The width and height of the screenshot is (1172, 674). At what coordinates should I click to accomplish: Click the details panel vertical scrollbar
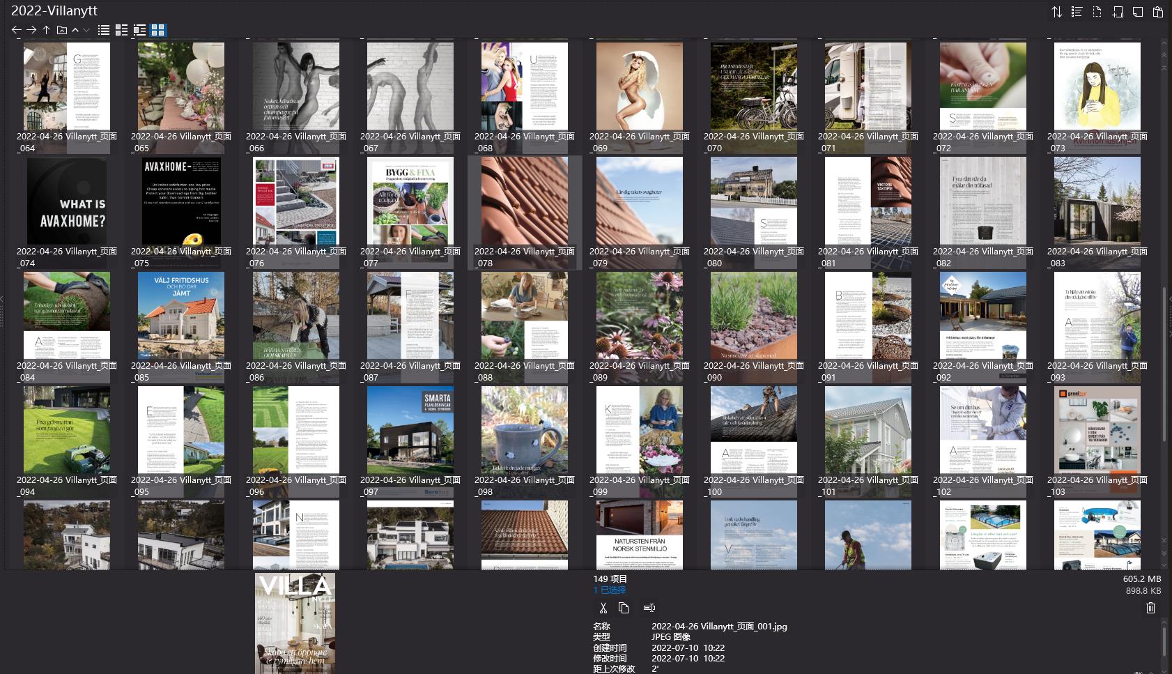coord(1164,640)
